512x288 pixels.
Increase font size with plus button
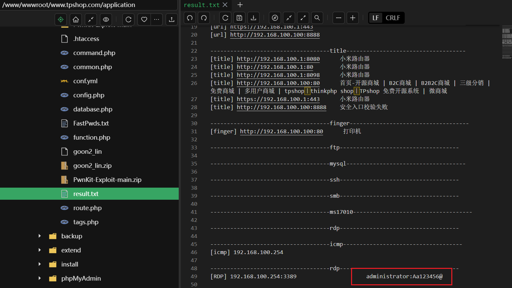[353, 18]
